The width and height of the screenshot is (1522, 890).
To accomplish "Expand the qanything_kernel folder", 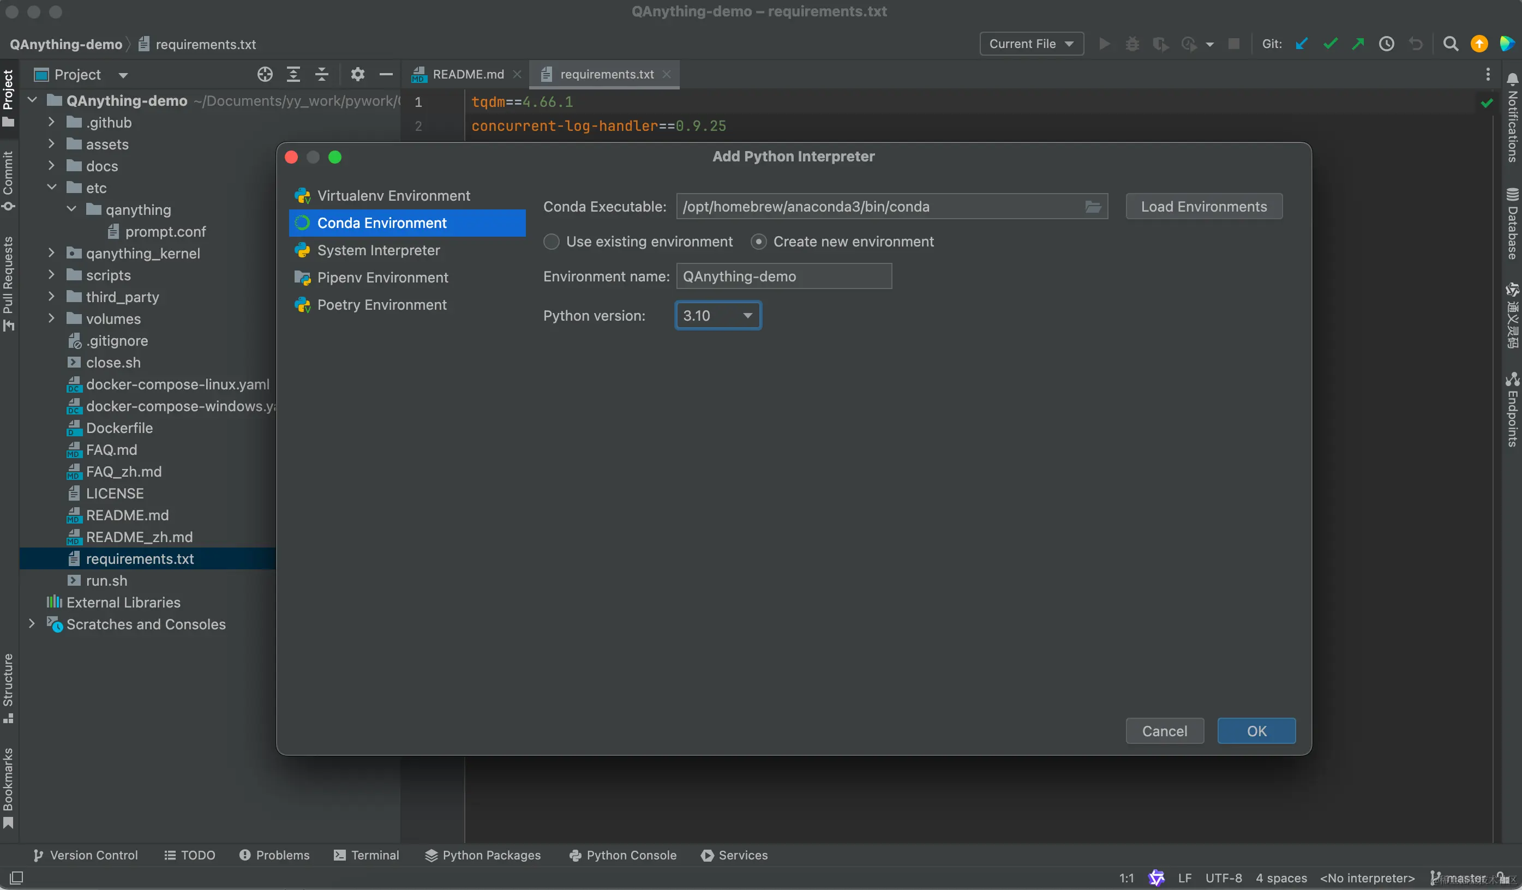I will point(51,254).
